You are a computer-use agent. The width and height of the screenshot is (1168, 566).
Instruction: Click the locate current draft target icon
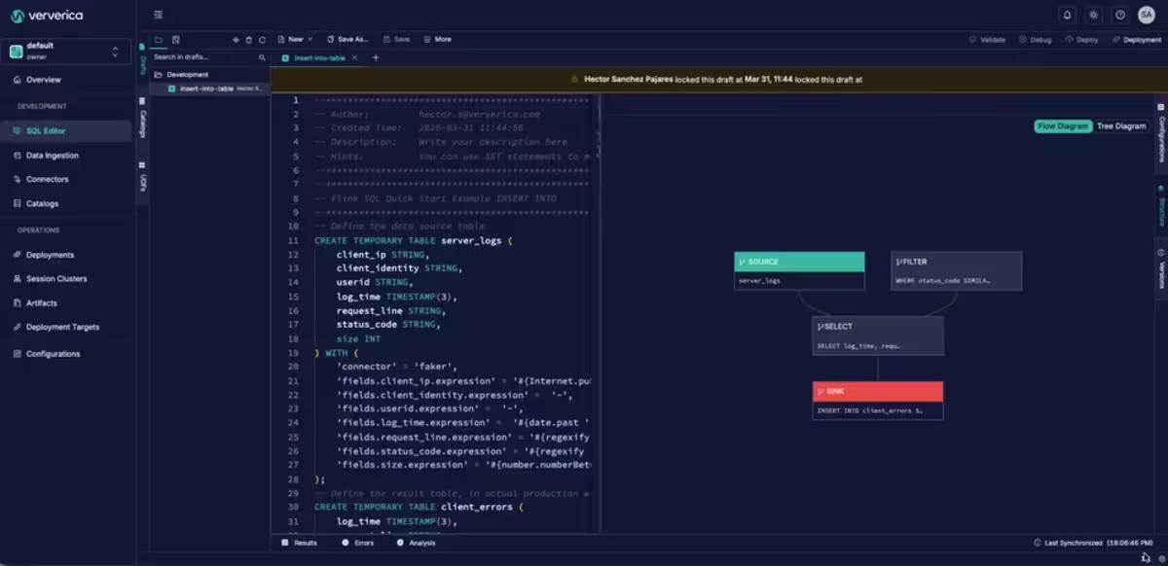click(x=236, y=40)
